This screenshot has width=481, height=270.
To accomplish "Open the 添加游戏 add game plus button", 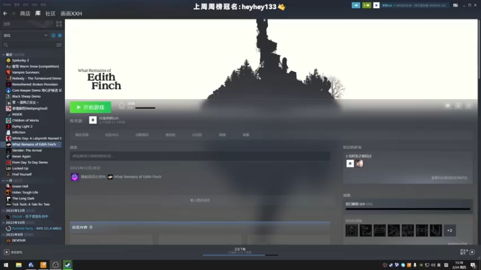I will click(7, 252).
